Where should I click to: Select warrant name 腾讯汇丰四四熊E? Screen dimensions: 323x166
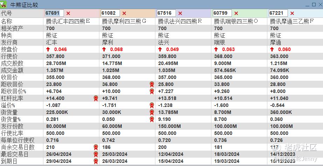[x=68, y=21]
